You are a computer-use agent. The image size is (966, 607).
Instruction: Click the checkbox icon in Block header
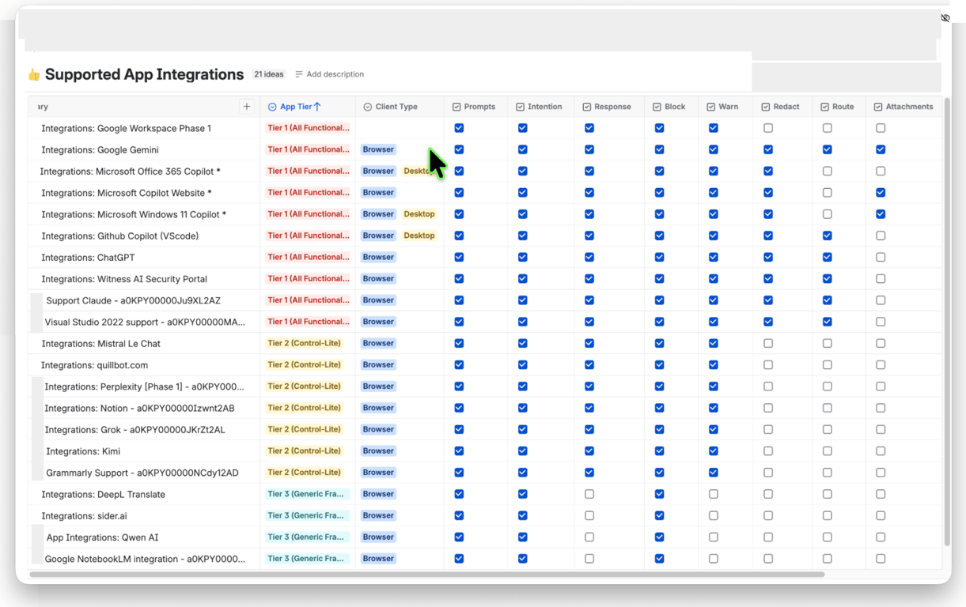pyautogui.click(x=657, y=107)
